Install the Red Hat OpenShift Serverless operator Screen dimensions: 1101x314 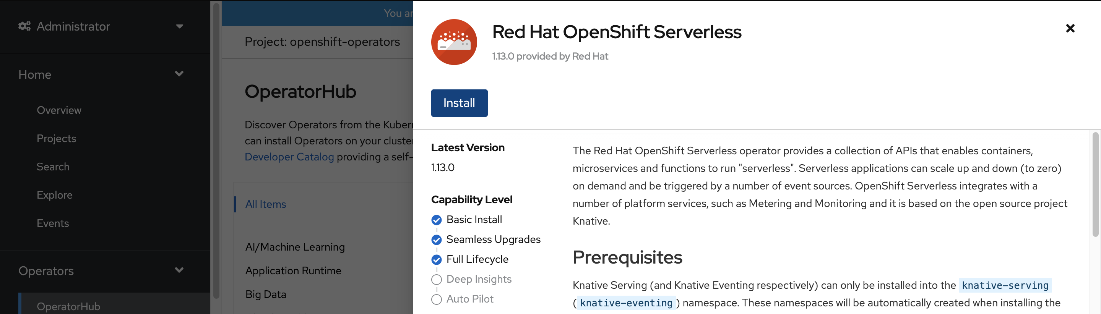pyautogui.click(x=459, y=103)
